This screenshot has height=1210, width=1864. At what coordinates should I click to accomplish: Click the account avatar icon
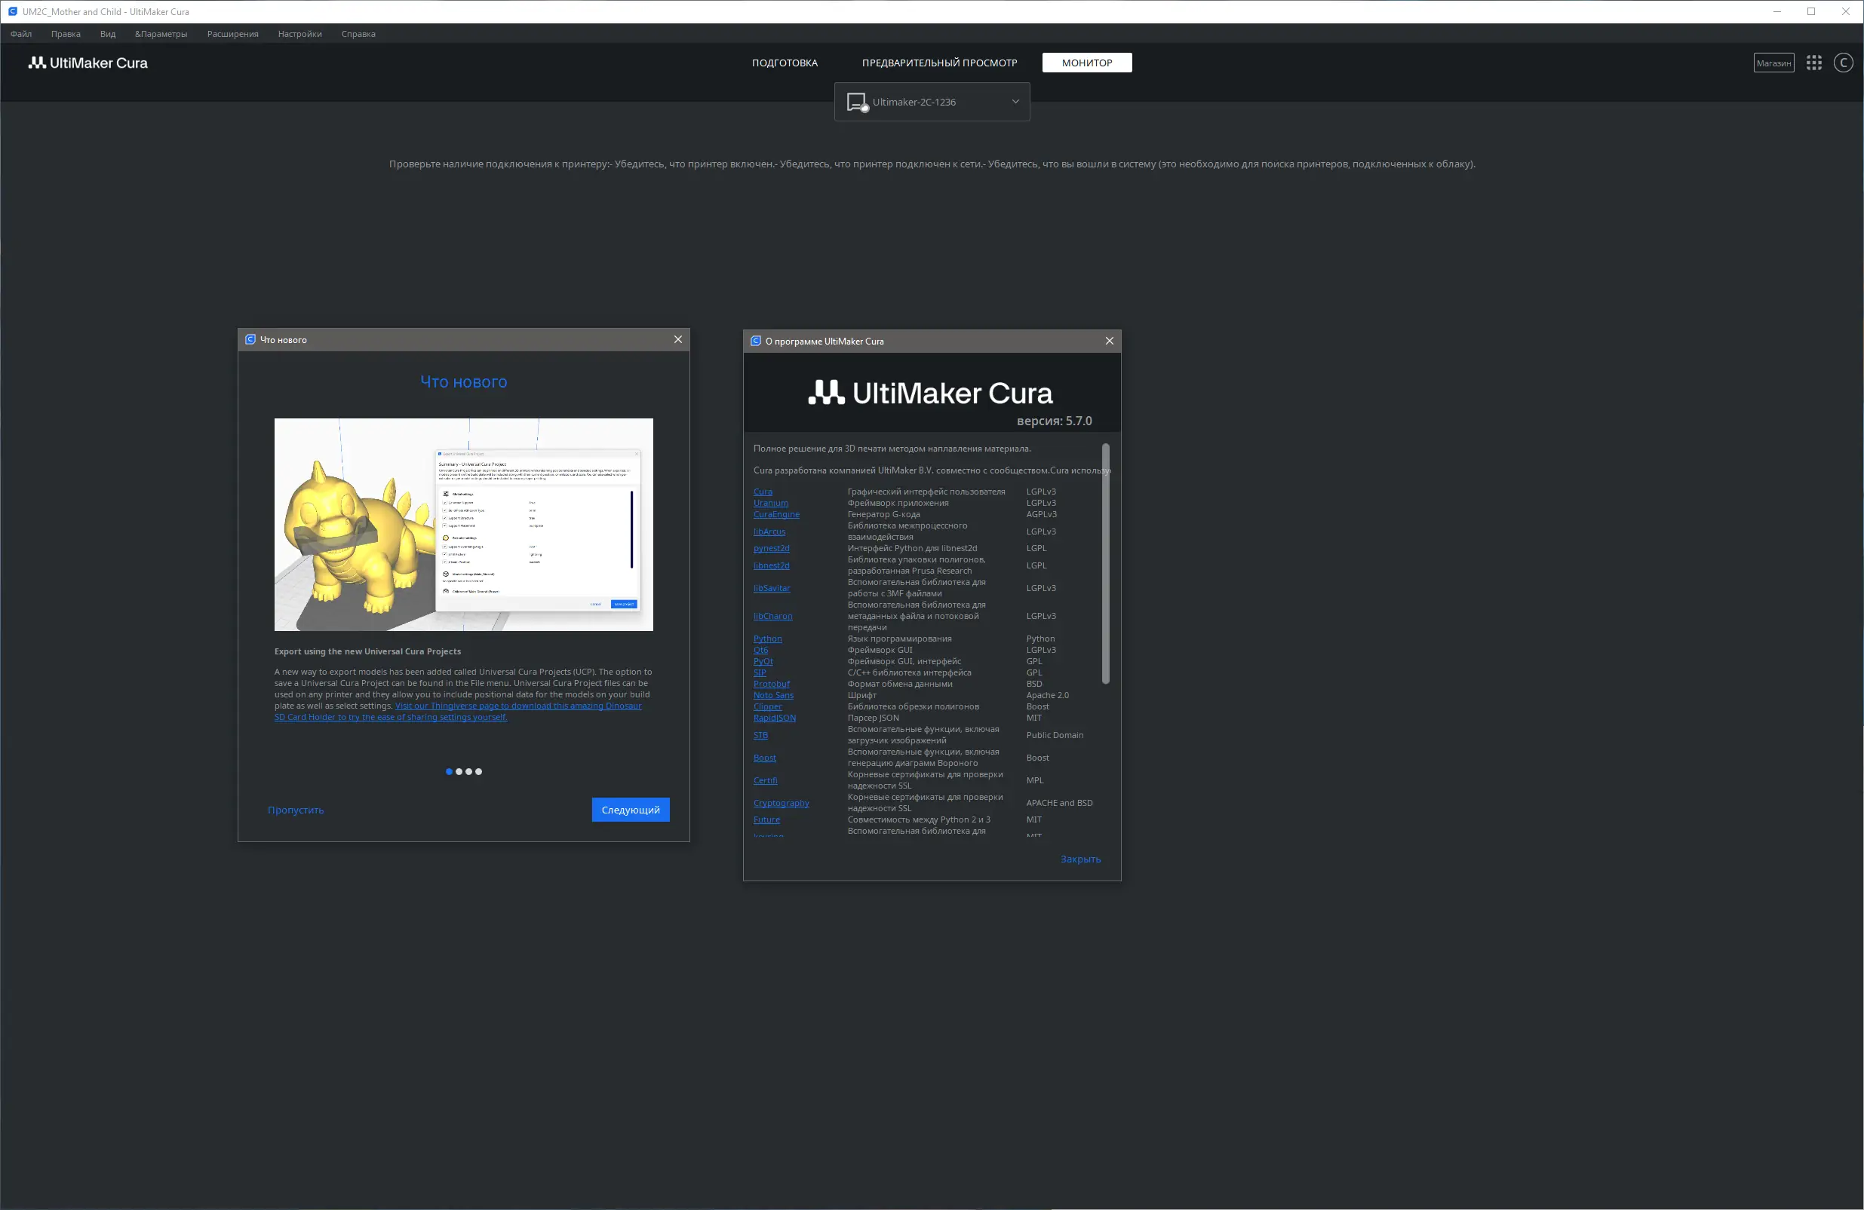(x=1843, y=63)
